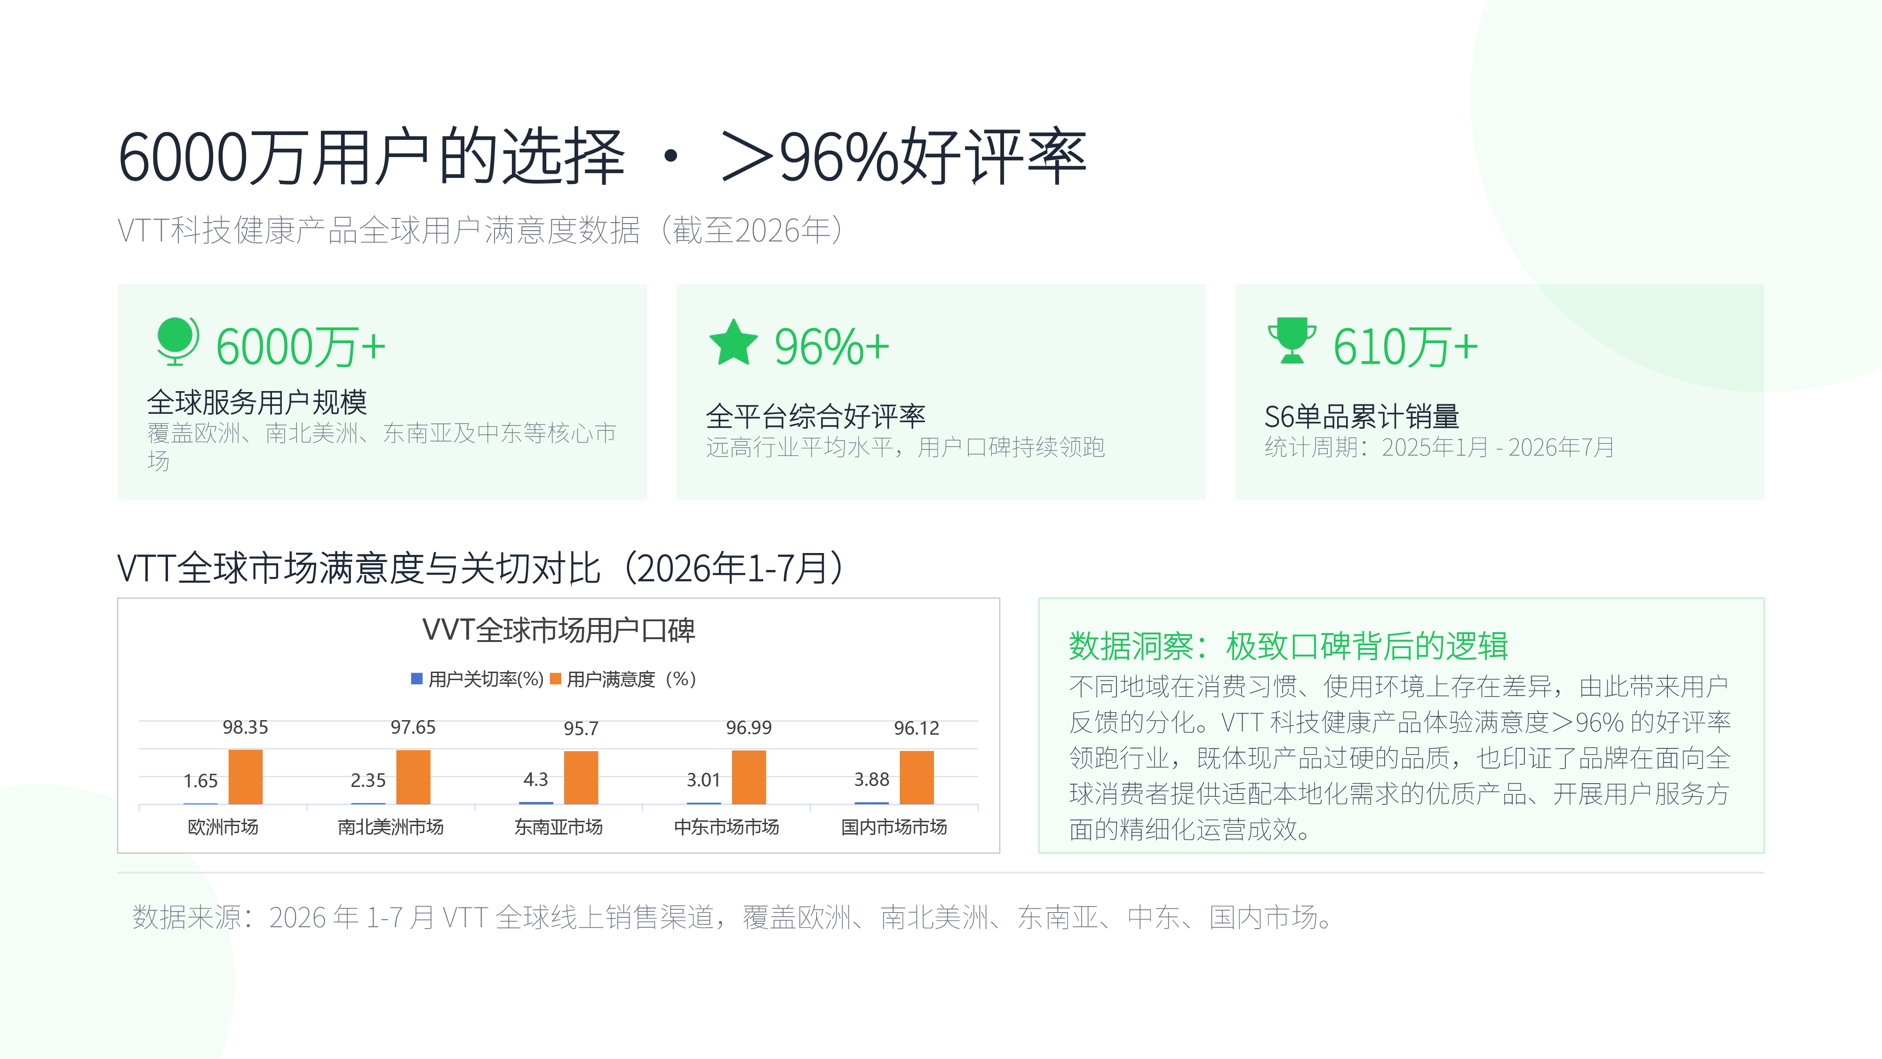
Task: Select the data label 96.99
Action: 749,729
